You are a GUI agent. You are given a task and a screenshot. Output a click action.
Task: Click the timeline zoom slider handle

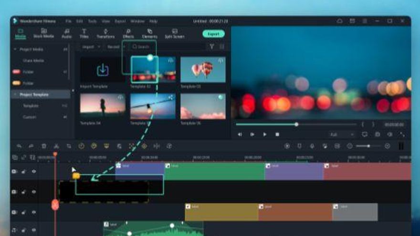368,146
